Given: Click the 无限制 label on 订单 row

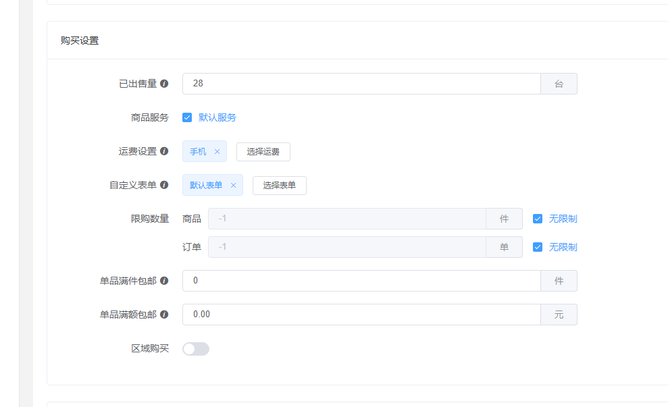Looking at the screenshot, I should [x=563, y=247].
